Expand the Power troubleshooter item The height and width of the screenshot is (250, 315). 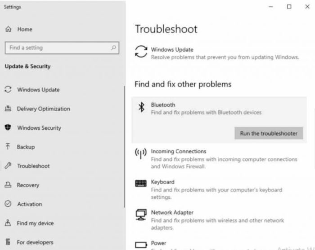click(x=158, y=243)
